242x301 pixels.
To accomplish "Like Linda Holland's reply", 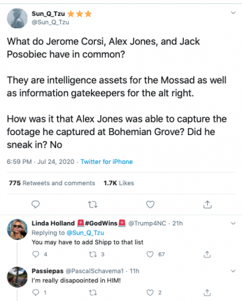I will (x=150, y=254).
